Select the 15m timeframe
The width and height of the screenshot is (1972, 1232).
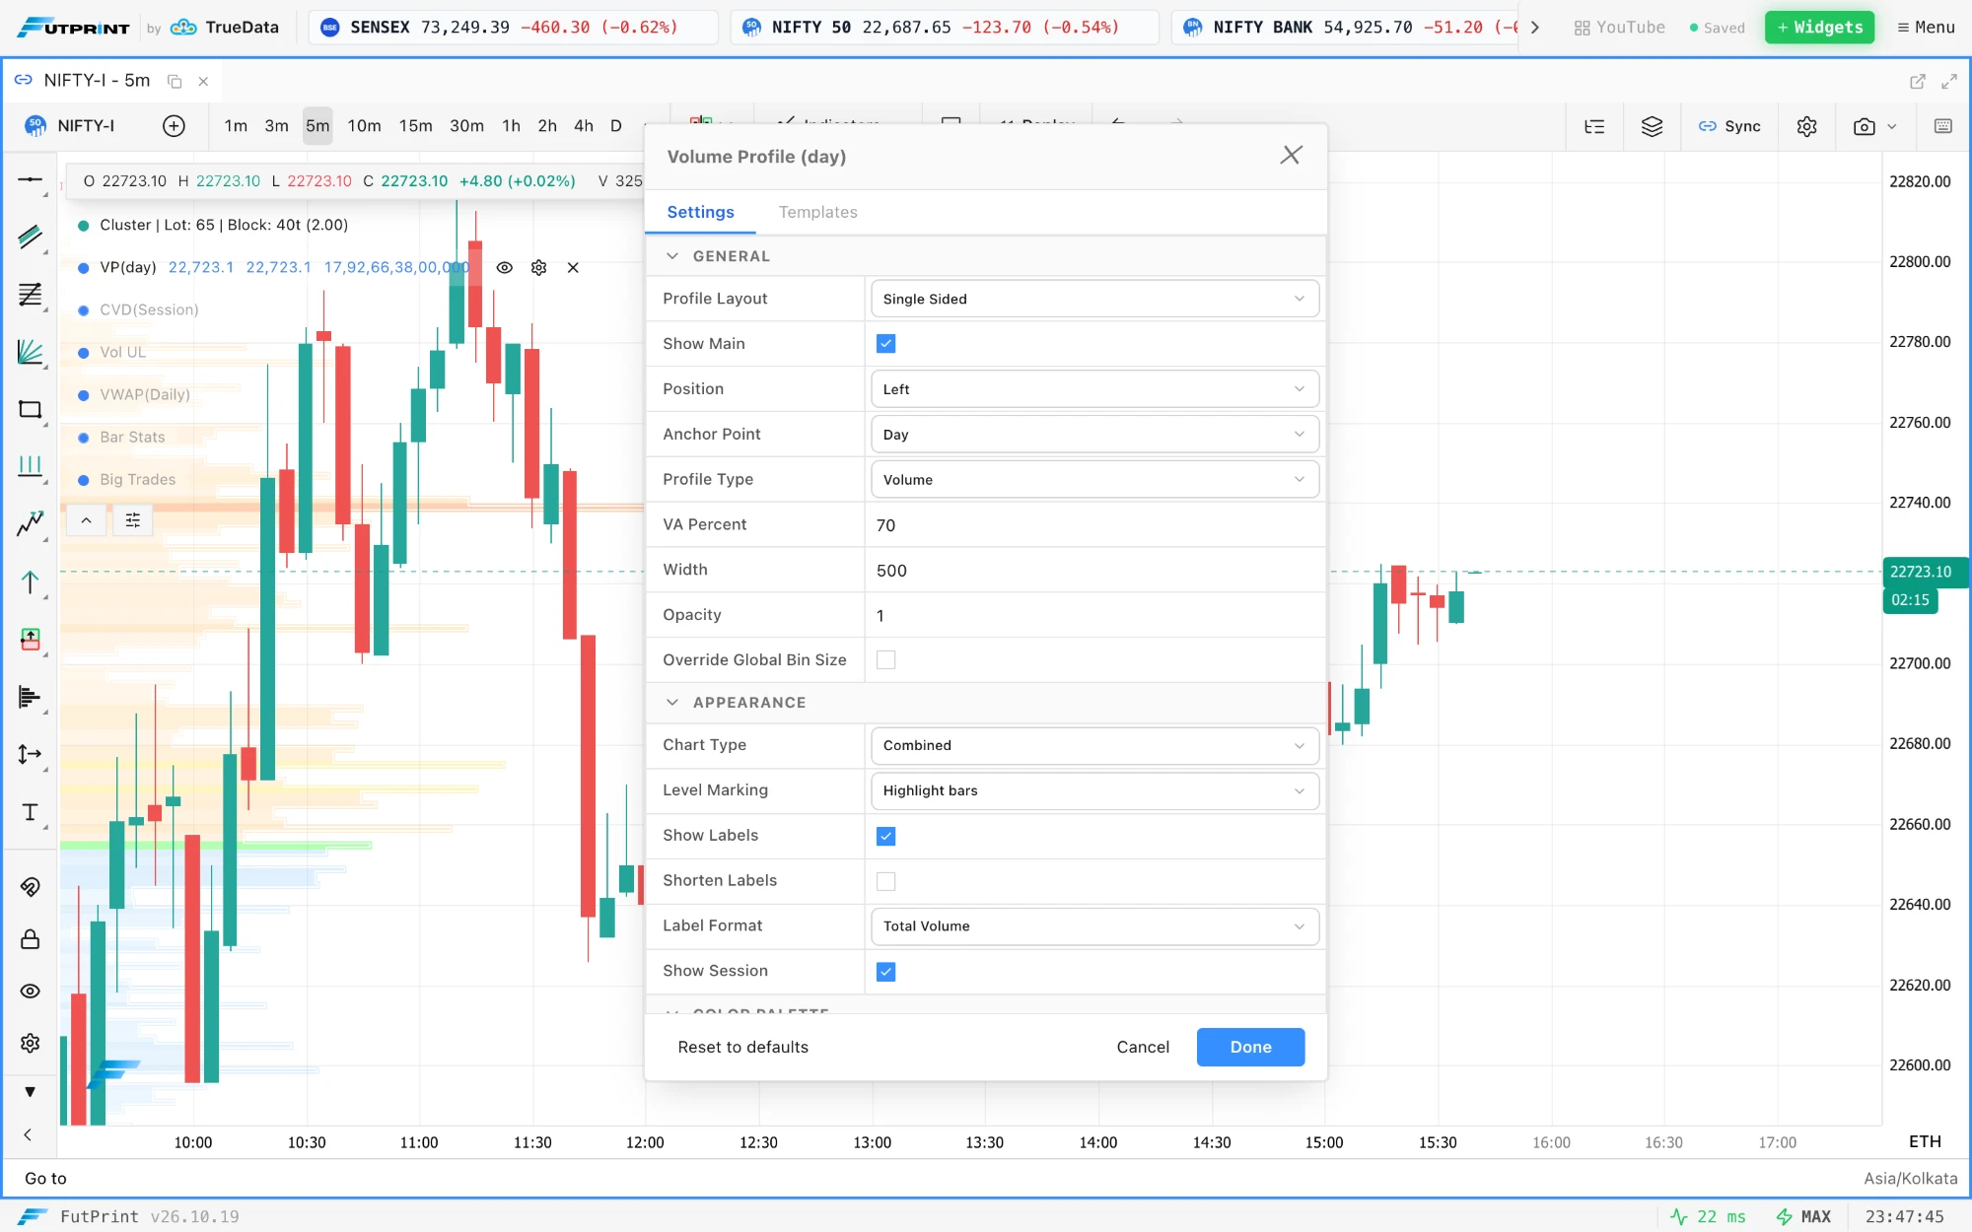click(x=415, y=126)
